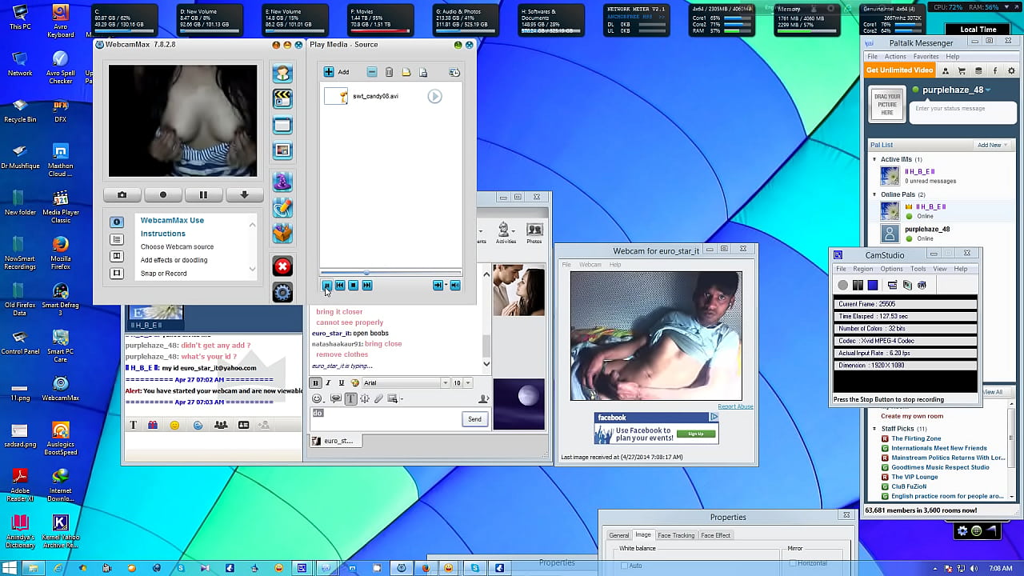Viewport: 1024px width, 576px height.
Task: Open the chat text color palette
Action: 355,383
